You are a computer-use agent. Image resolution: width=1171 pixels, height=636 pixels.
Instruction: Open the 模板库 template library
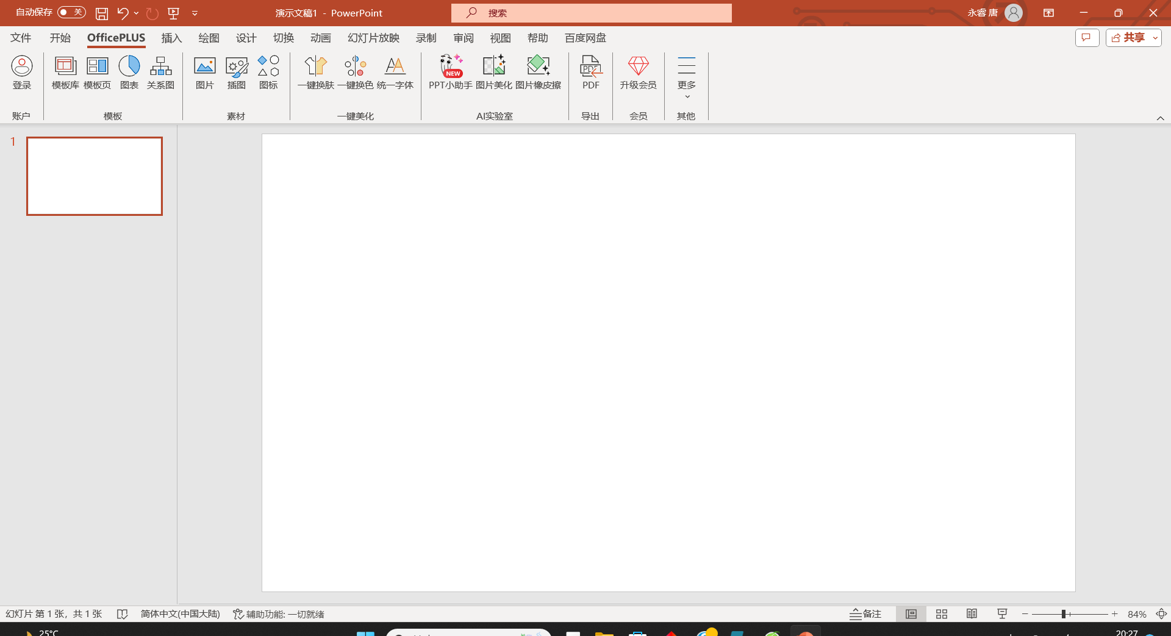65,73
